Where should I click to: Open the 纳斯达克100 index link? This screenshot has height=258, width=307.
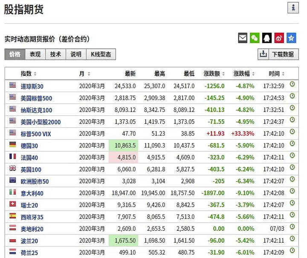click(36, 110)
